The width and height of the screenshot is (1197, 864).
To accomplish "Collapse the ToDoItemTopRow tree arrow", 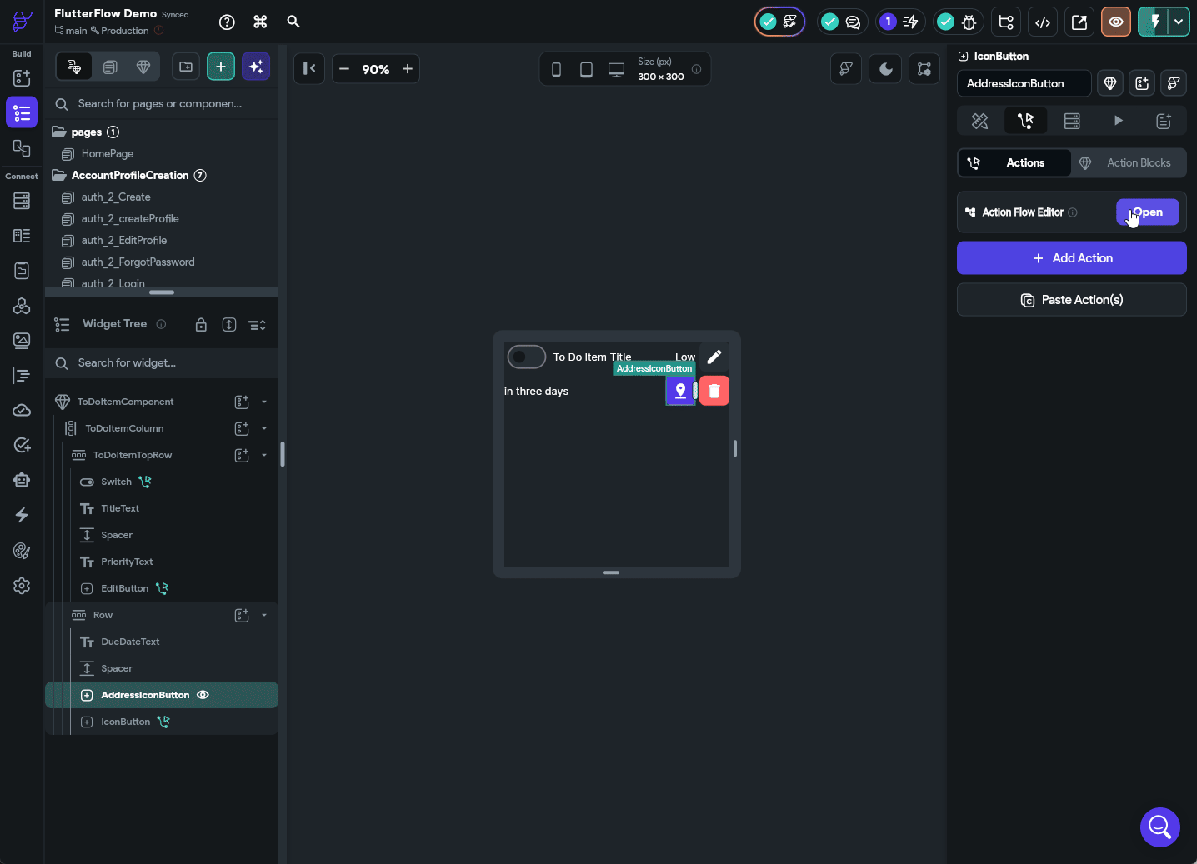I will click(x=264, y=455).
